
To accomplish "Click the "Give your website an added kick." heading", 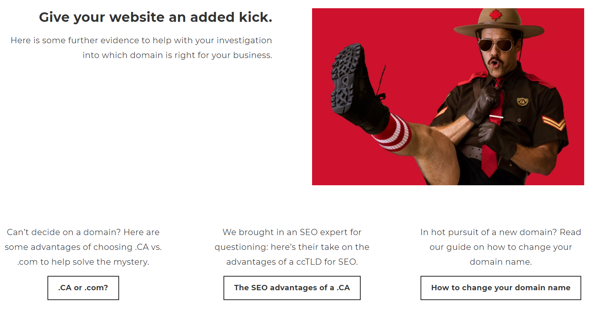I will click(x=155, y=17).
